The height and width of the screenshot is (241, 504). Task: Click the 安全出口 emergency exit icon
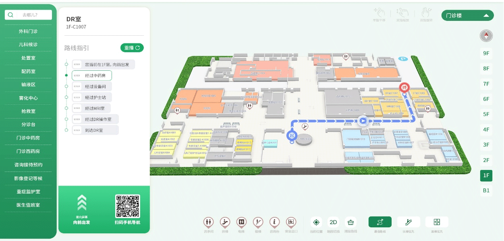point(291,222)
